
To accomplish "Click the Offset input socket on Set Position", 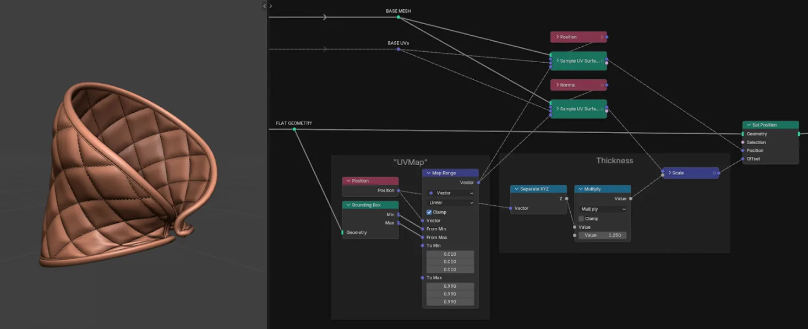I will click(743, 158).
